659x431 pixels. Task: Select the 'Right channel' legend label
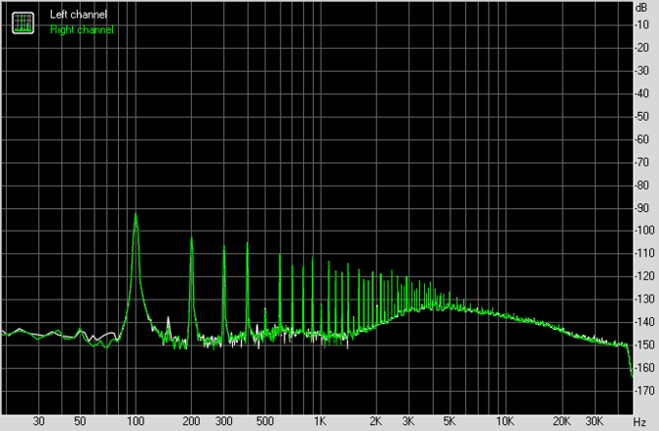[82, 29]
